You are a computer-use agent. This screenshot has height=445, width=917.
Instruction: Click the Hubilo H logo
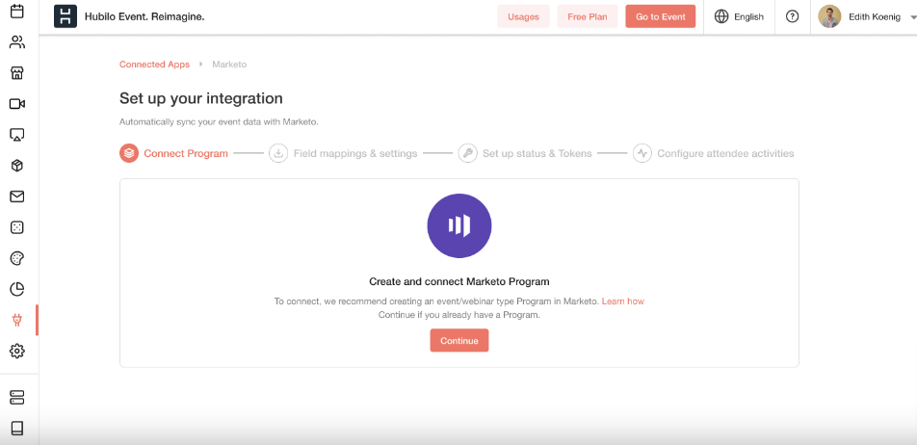(x=65, y=16)
